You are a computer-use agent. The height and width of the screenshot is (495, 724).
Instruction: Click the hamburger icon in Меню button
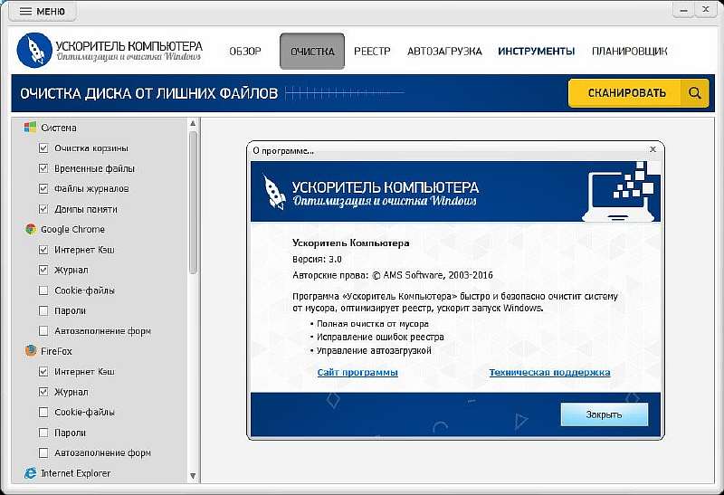(25, 12)
